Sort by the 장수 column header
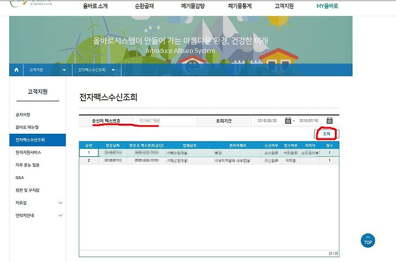Image resolution: width=396 pixels, height=262 pixels. click(329, 145)
